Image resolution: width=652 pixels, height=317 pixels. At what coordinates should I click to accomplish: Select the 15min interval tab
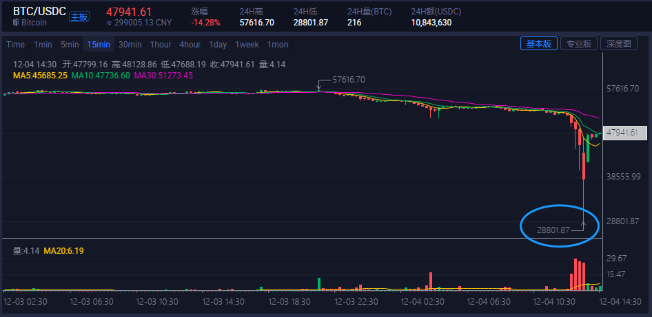click(99, 45)
